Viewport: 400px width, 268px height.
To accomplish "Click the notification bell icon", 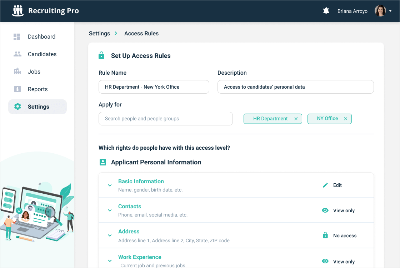I will click(x=326, y=11).
